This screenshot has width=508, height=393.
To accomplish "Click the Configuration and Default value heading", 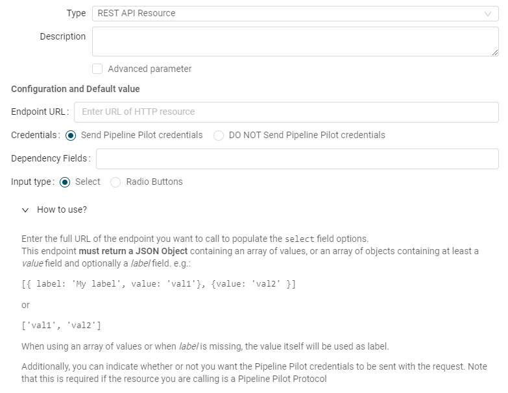I will (75, 89).
